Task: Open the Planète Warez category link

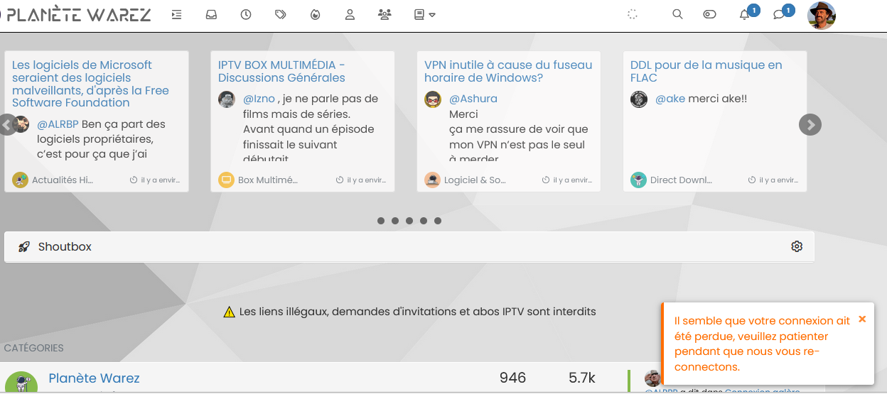Action: (x=94, y=378)
